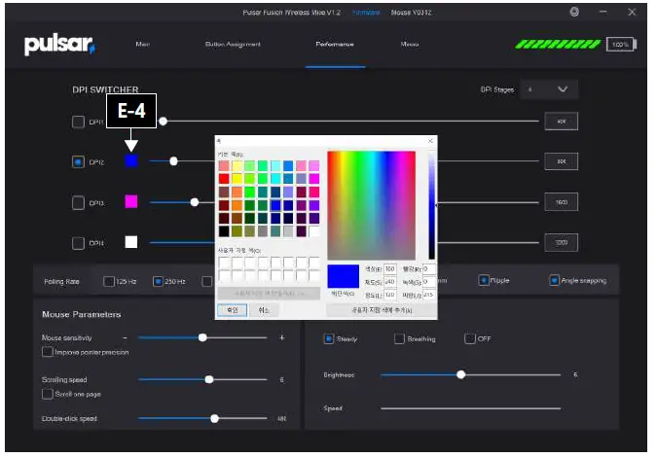The height and width of the screenshot is (457, 657).
Task: Click the DPI3 slider handle
Action: coord(195,202)
